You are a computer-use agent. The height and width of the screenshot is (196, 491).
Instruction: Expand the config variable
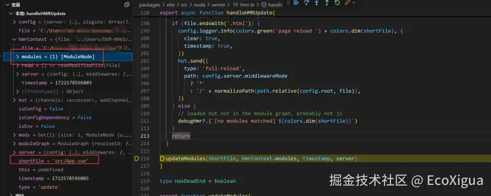(14, 22)
